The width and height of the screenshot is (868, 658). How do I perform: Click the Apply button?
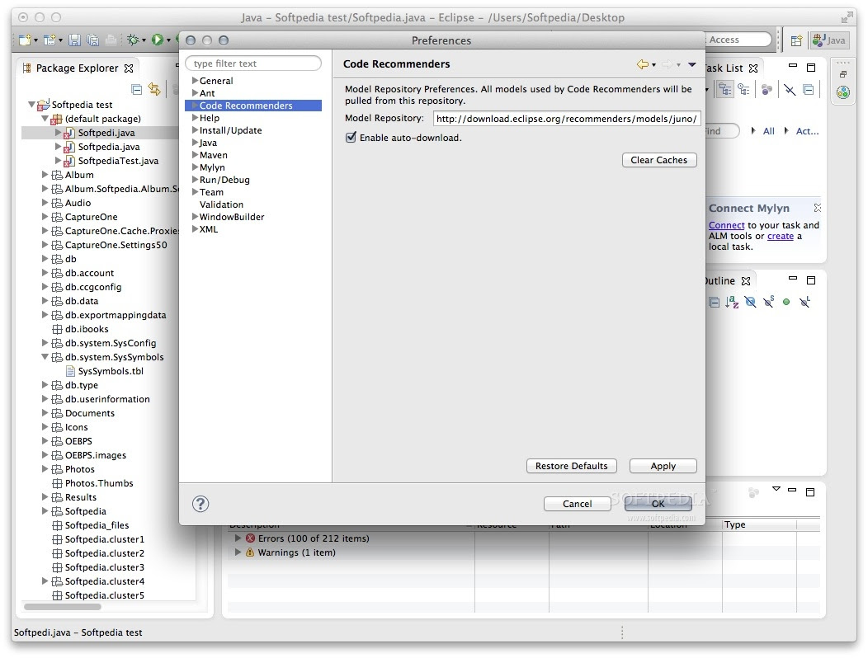coord(663,466)
